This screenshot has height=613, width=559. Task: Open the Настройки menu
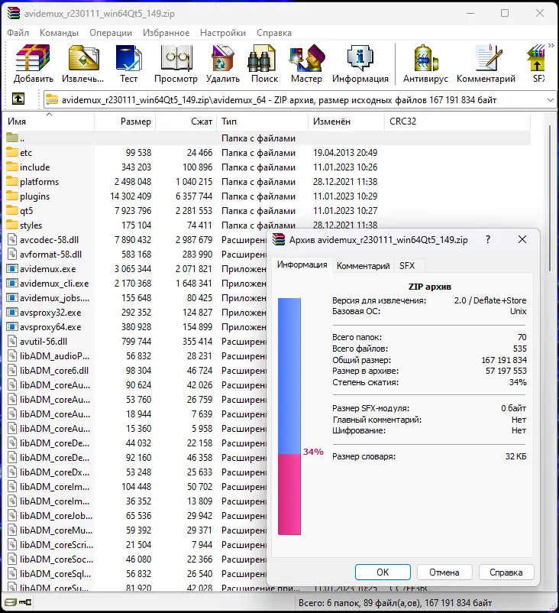pyautogui.click(x=223, y=33)
